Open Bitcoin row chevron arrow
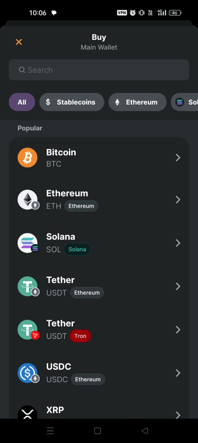 [x=178, y=158]
